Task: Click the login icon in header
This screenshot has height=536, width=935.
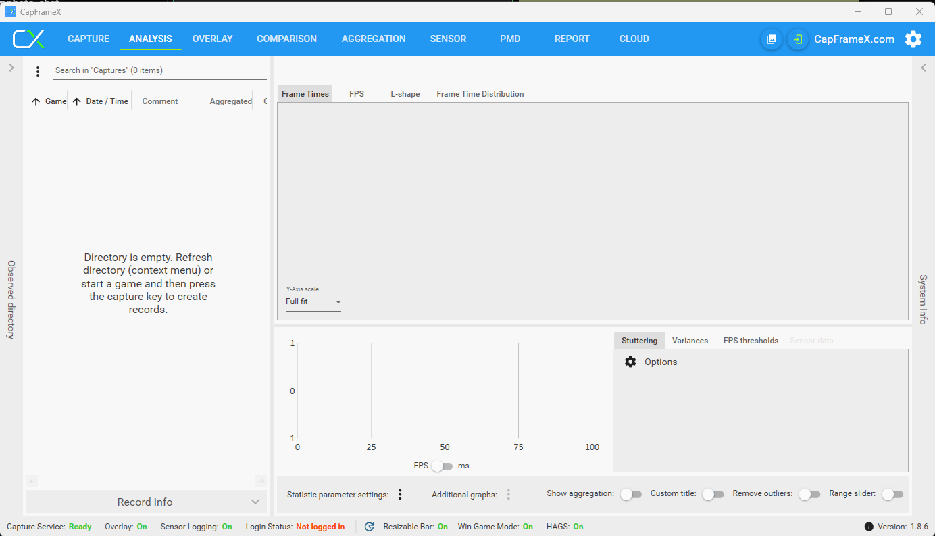Action: pos(798,39)
